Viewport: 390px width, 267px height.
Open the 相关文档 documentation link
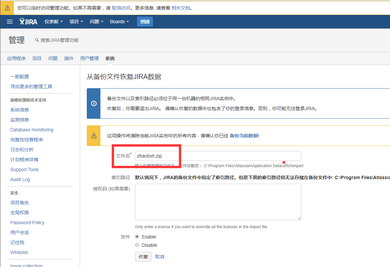tap(181, 8)
